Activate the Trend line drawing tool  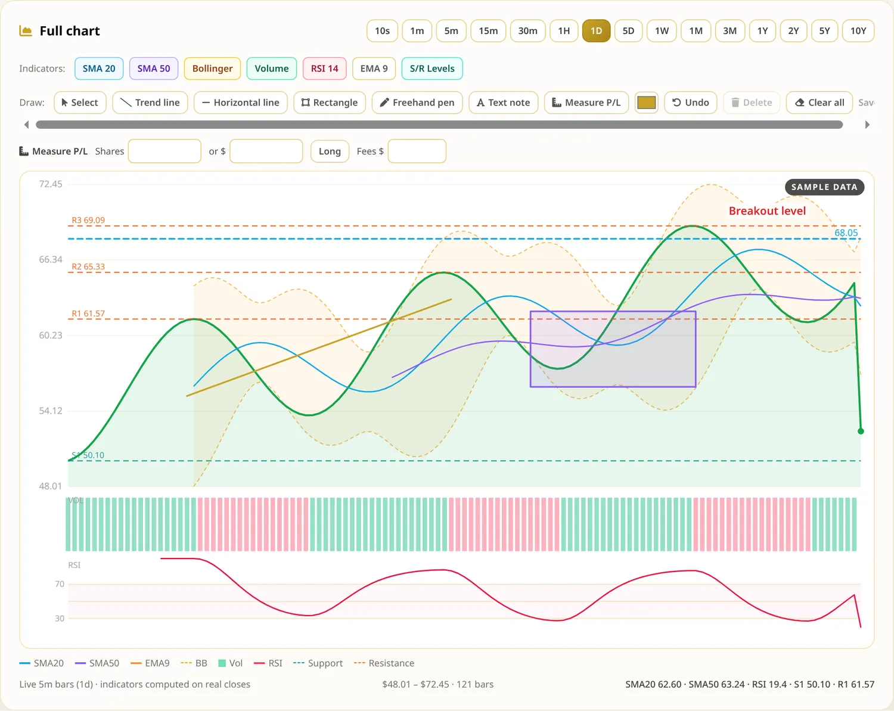[150, 103]
